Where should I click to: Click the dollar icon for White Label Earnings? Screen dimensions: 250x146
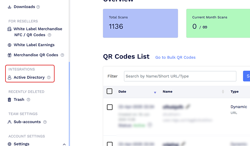(9, 45)
